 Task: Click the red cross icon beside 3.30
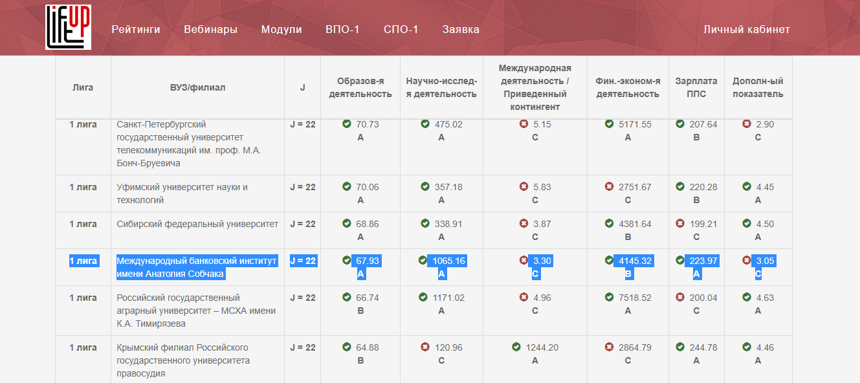[x=524, y=261]
